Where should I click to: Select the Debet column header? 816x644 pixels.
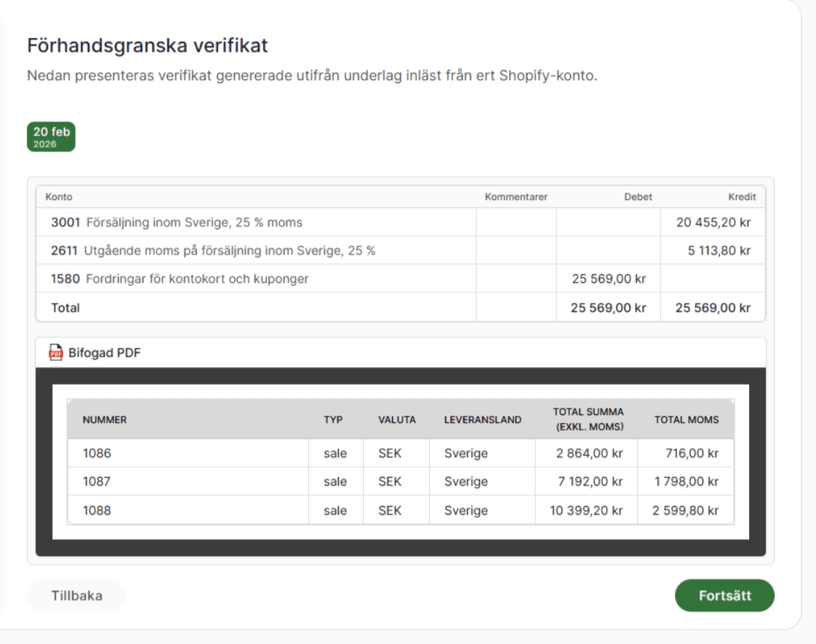(x=638, y=196)
